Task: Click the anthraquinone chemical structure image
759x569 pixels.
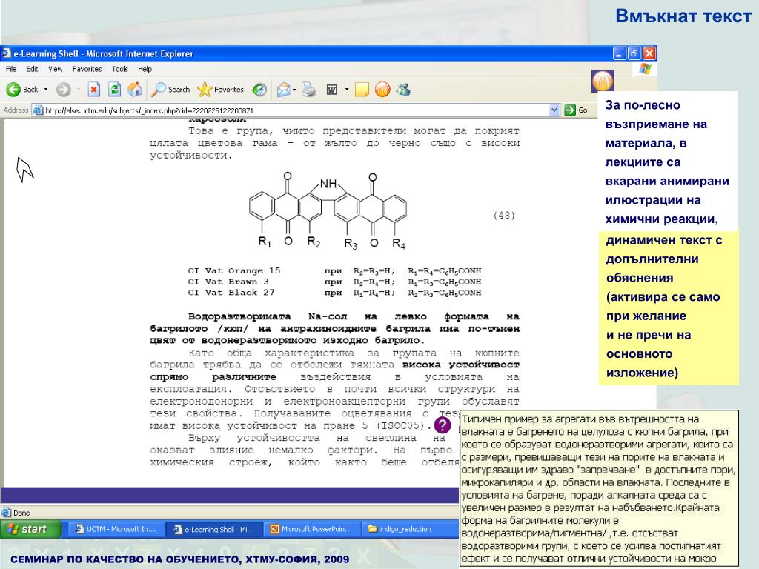Action: (328, 210)
